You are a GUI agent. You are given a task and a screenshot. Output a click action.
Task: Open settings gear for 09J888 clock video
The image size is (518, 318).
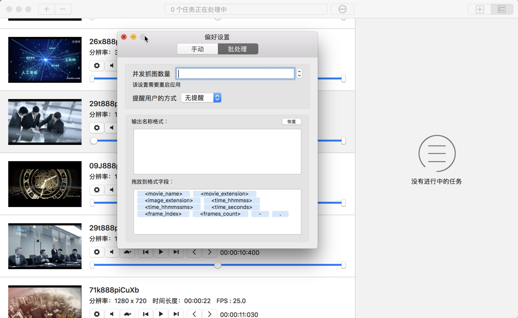tap(97, 190)
